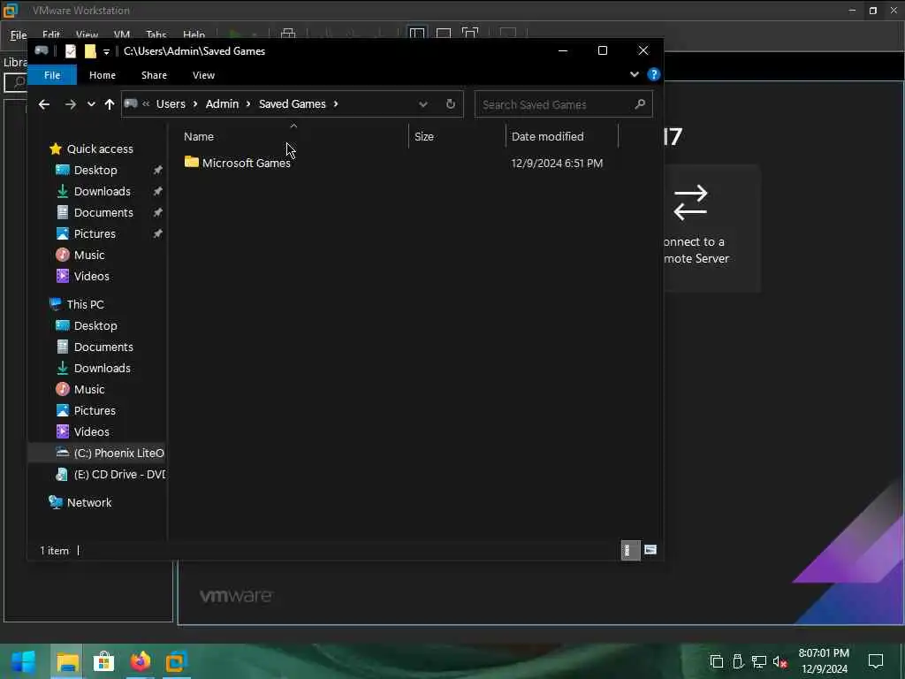Open Downloads under This PC
This screenshot has height=679, width=905.
click(103, 369)
